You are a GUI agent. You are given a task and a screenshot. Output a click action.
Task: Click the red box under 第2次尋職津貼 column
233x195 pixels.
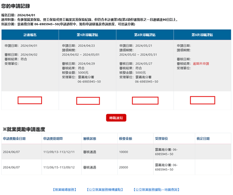click(145, 101)
